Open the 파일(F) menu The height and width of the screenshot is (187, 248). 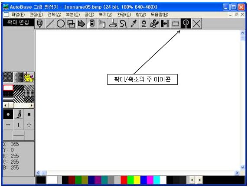point(18,15)
